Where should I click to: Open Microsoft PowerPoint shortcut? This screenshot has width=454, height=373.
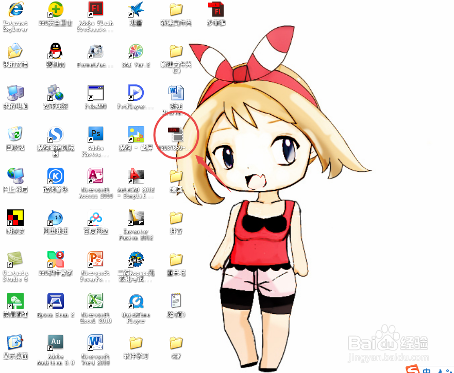pyautogui.click(x=96, y=259)
